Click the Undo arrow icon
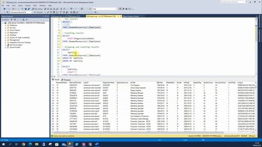Image resolution: width=262 pixels, height=147 pixels. [x=71, y=9]
